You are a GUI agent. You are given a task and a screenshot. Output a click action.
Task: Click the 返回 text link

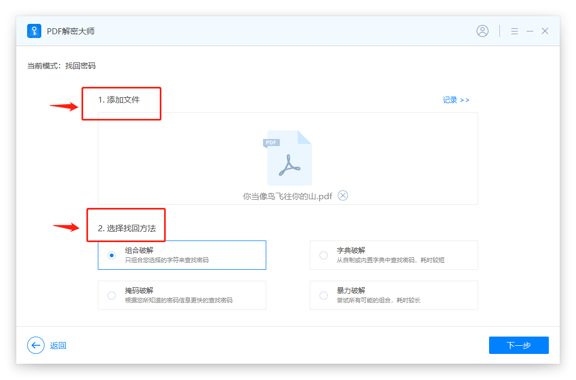[x=58, y=345]
